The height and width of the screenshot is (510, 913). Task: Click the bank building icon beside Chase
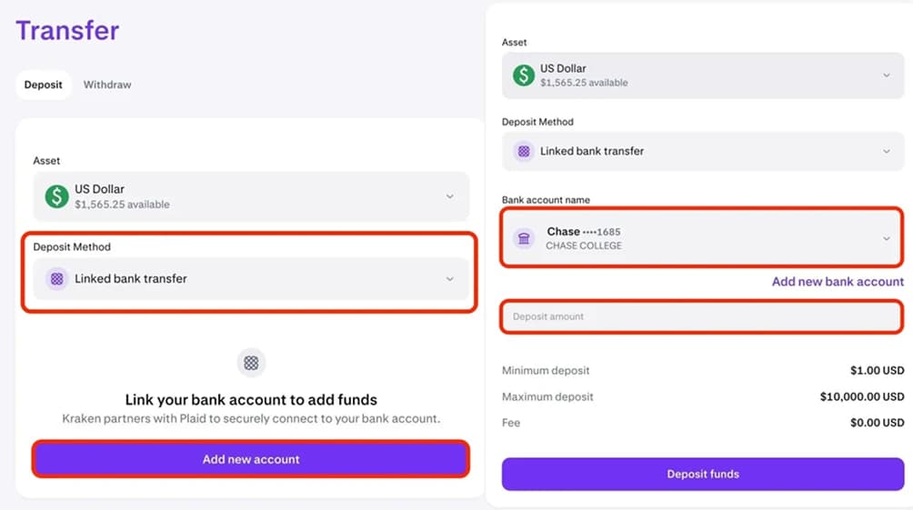pos(524,238)
